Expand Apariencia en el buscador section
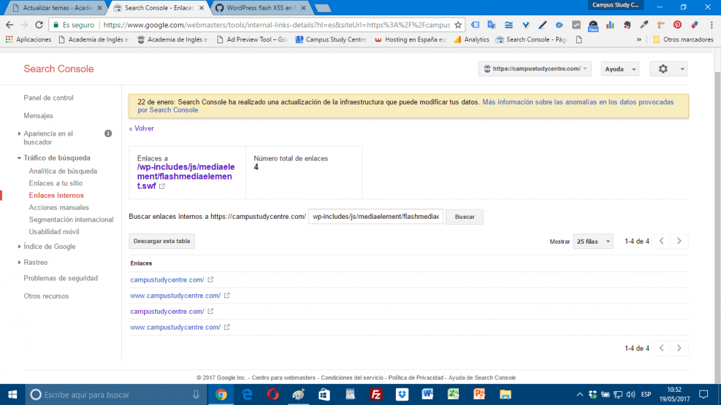The height and width of the screenshot is (405, 721). [x=19, y=134]
